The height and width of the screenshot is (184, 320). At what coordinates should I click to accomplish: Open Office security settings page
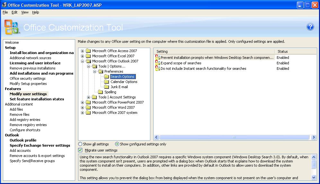click(28, 78)
